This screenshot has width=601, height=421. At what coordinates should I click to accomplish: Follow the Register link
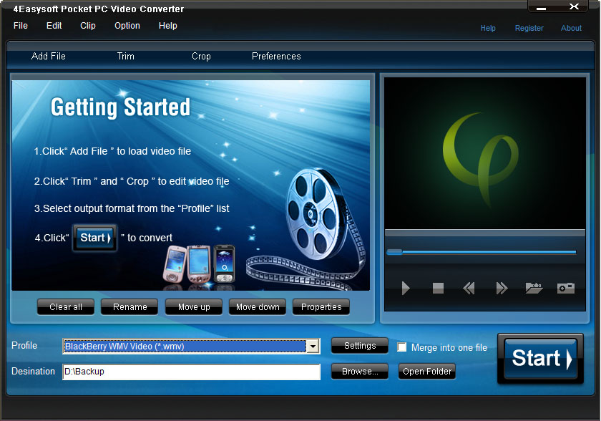click(x=529, y=28)
